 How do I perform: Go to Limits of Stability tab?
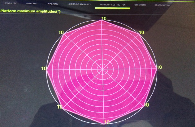[x=79, y=4]
